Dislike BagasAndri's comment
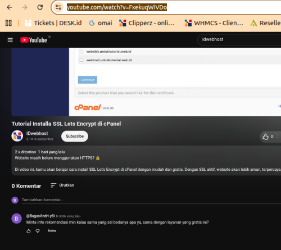Image resolution: width=281 pixels, height=250 pixels. [38, 231]
